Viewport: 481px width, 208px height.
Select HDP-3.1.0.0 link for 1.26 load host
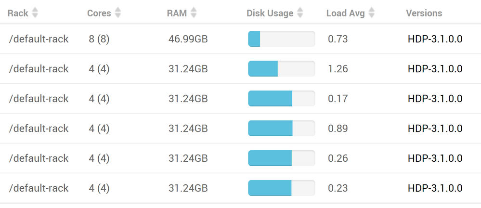tap(435, 69)
